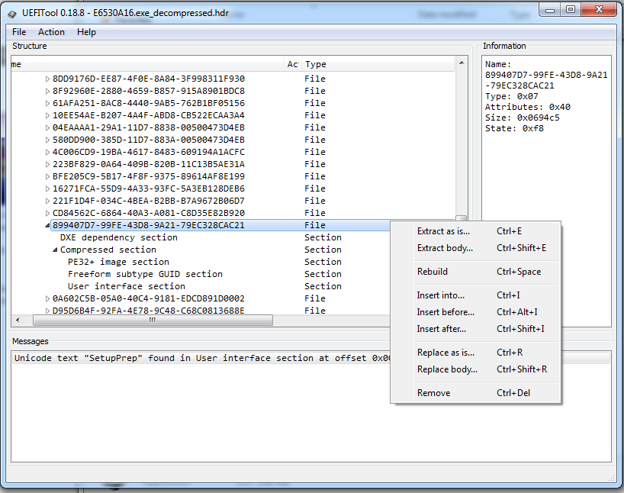The image size is (624, 493).
Task: Collapse file 899407D7-99FE-43D8-9A21-79EC328CAC21
Action: (47, 225)
